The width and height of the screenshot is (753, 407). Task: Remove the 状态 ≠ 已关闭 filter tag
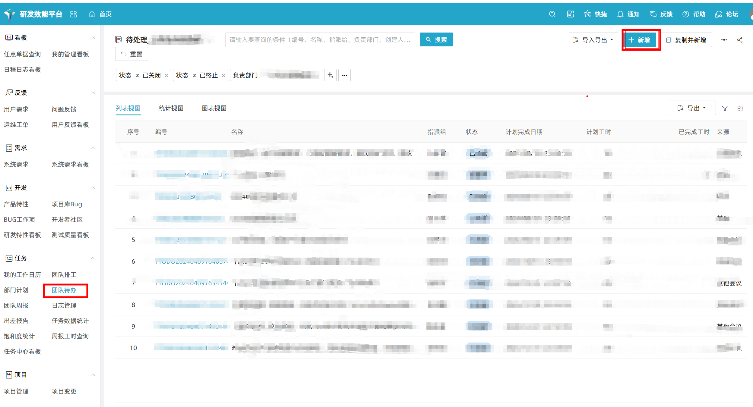click(166, 76)
